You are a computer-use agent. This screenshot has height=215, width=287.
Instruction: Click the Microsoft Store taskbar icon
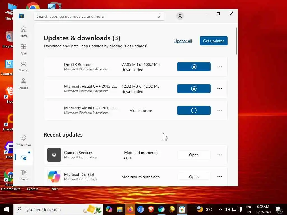tap(182, 209)
